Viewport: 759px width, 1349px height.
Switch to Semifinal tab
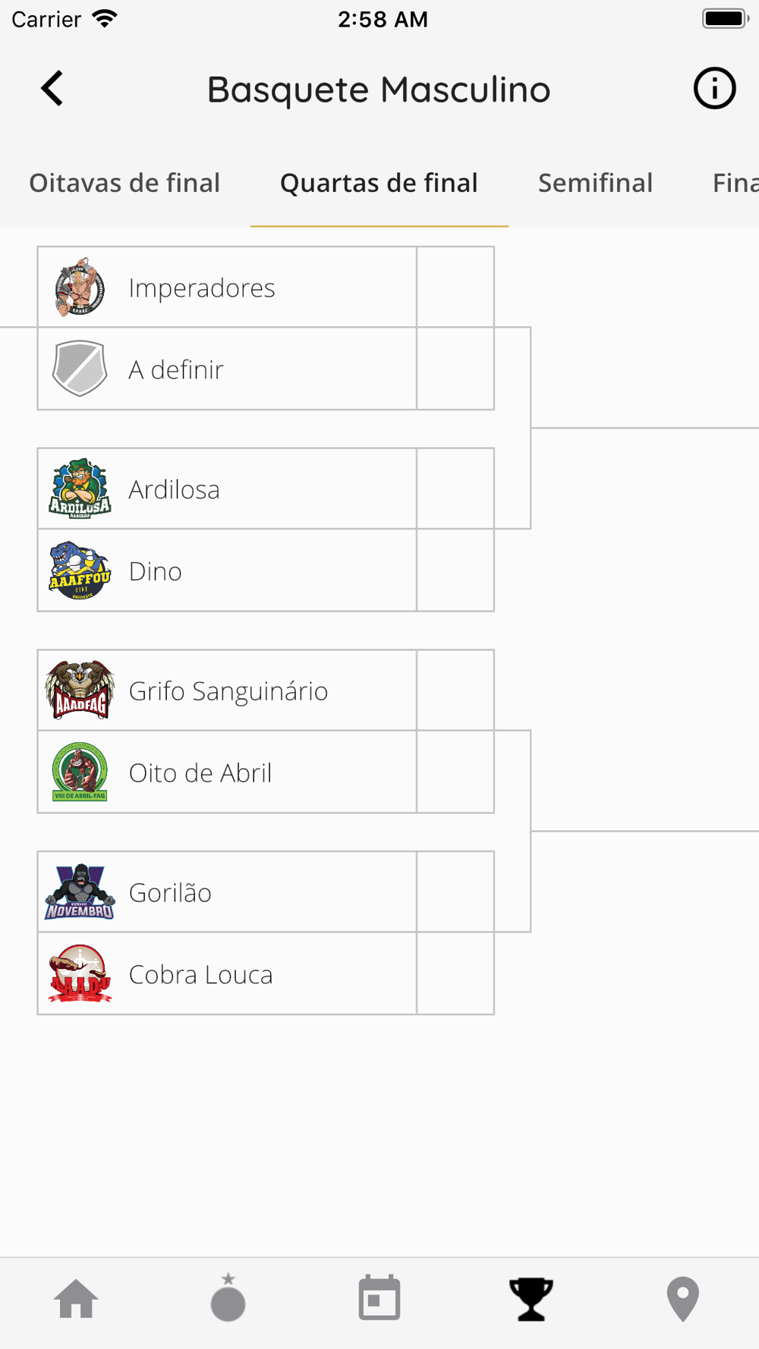click(x=595, y=183)
